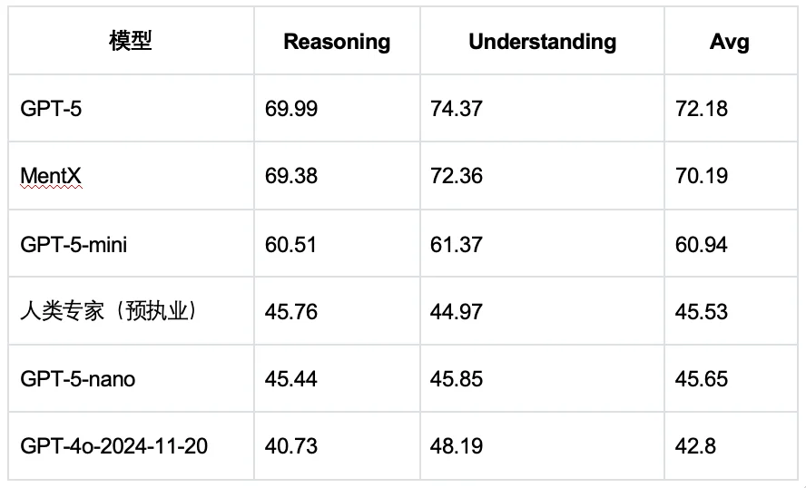806x488 pixels.
Task: Click the GPT-5-nano model cell
Action: pyautogui.click(x=78, y=378)
